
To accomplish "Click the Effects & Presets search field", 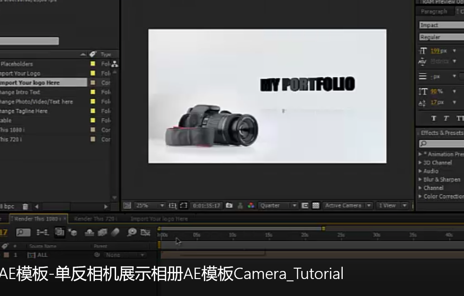I will pos(441,144).
